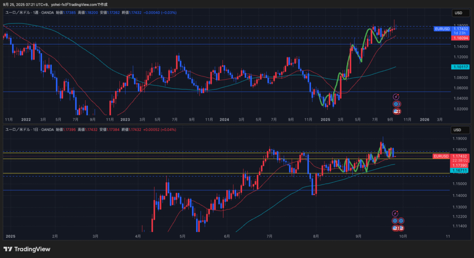
Task: Click the US flag event icon on weekly chart
Action: [x=396, y=111]
